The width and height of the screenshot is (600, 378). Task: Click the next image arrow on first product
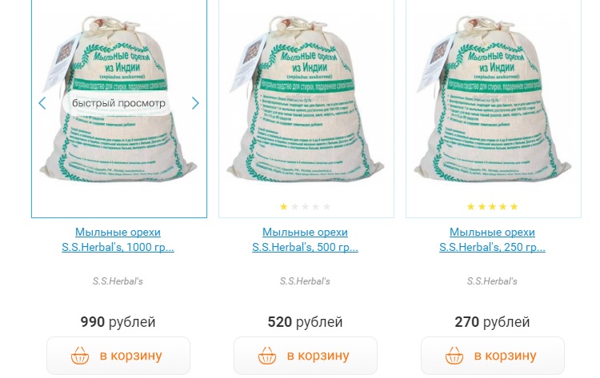point(195,103)
